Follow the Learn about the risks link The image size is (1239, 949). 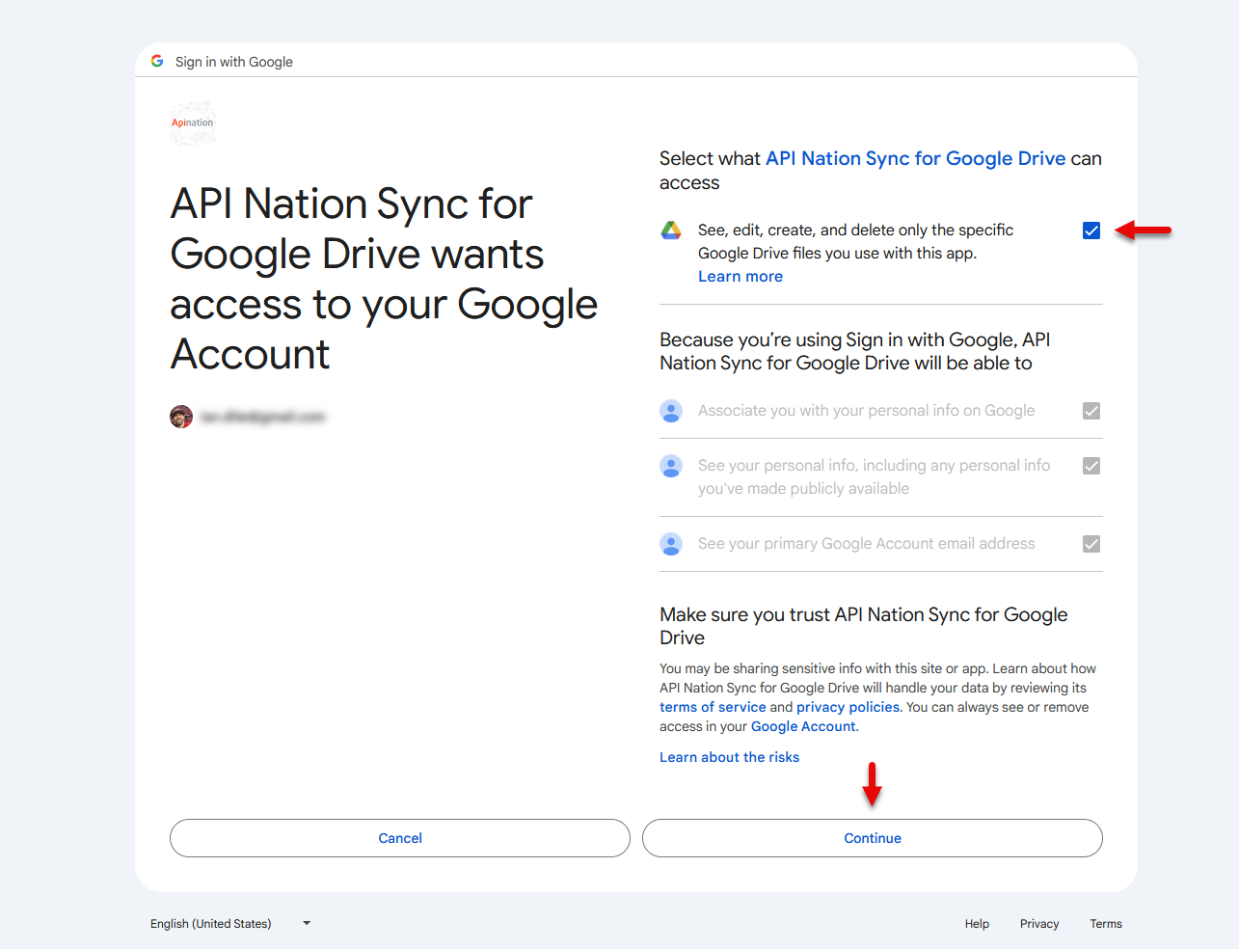tap(729, 757)
